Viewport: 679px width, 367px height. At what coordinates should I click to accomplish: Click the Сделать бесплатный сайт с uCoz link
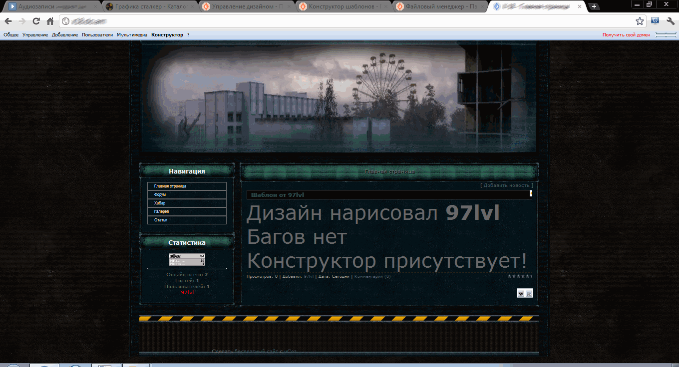pos(254,352)
